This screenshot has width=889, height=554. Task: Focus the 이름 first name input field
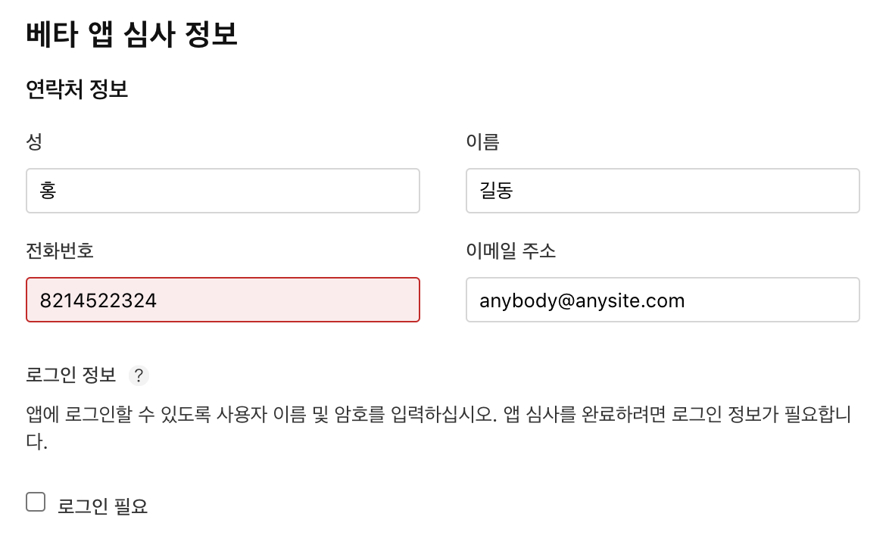663,191
